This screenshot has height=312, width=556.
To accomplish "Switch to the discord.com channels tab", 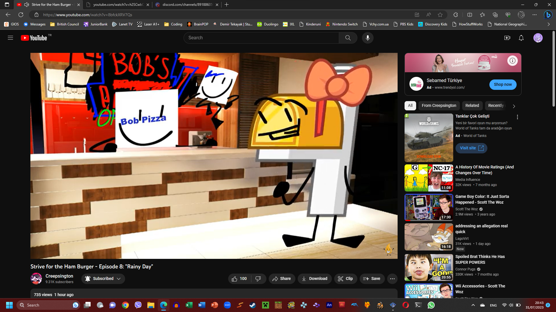I will [x=187, y=5].
